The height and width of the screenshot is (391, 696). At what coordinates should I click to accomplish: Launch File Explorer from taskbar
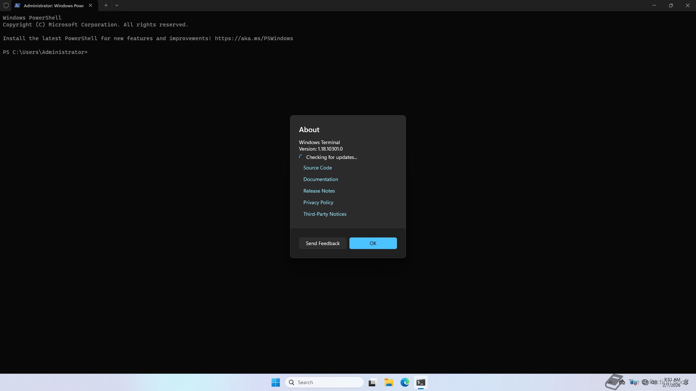[389, 382]
